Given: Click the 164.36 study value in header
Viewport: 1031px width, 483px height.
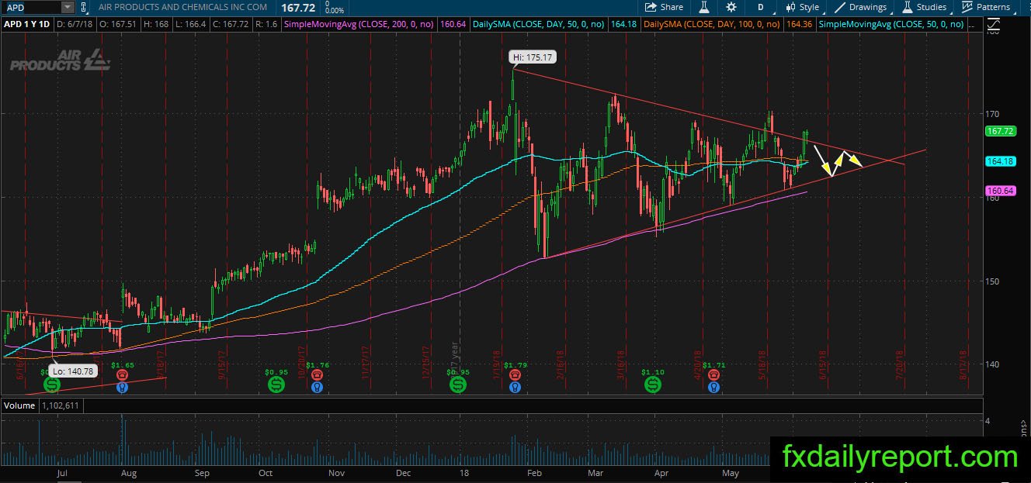Looking at the screenshot, I should click(798, 25).
